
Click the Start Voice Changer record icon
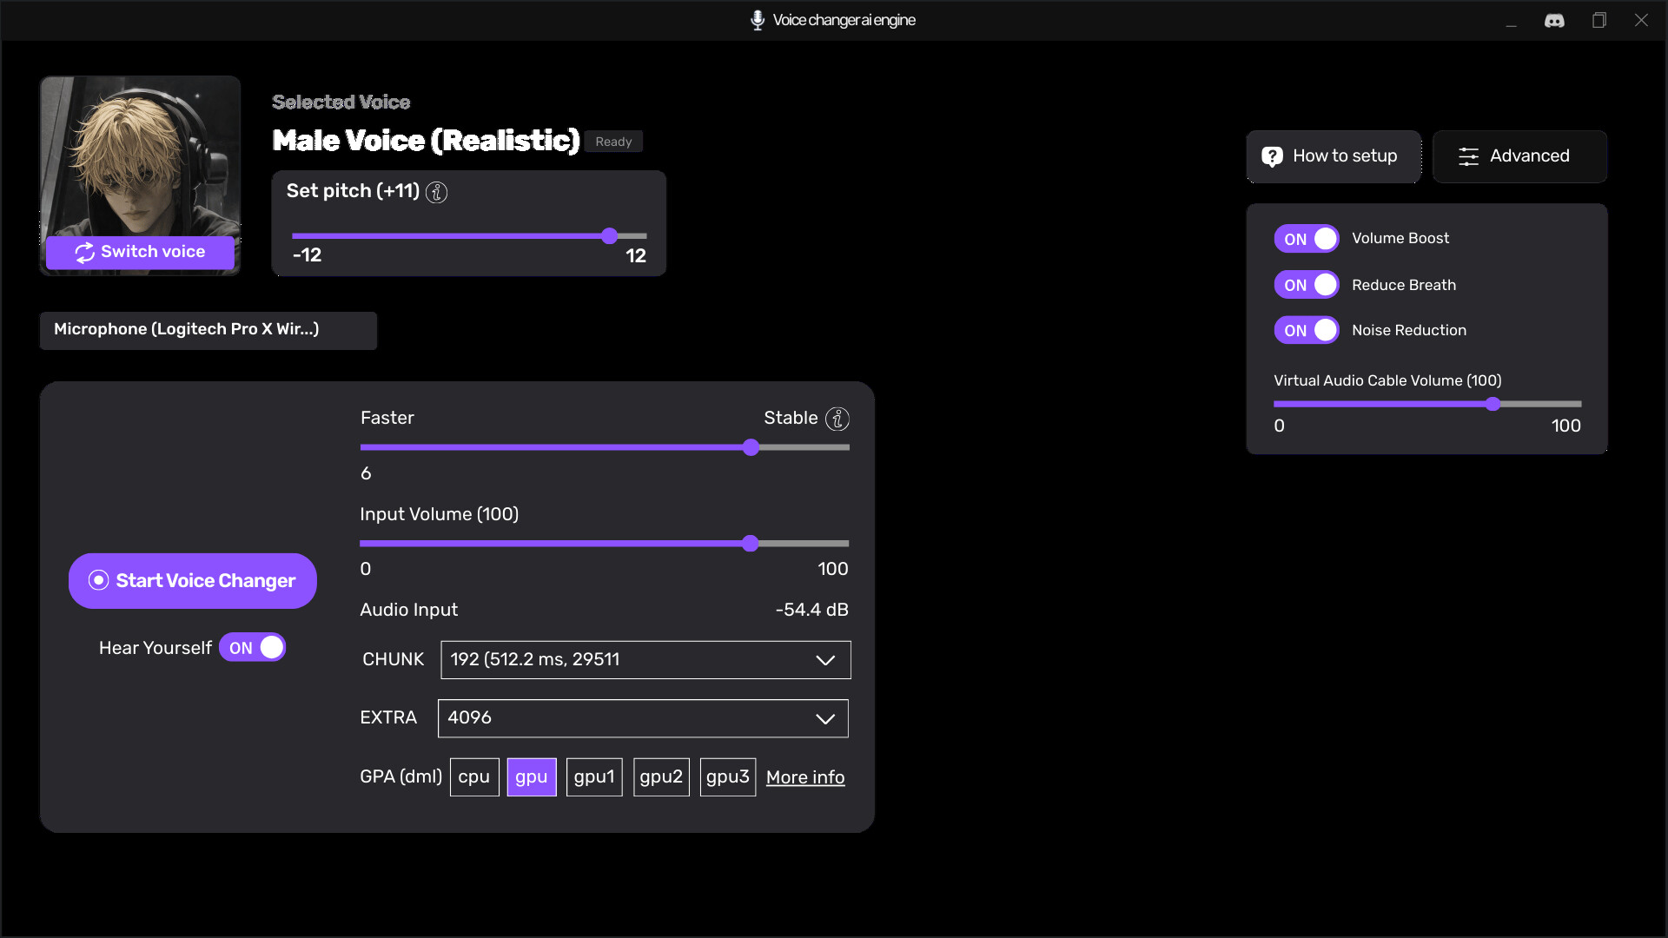(x=98, y=580)
